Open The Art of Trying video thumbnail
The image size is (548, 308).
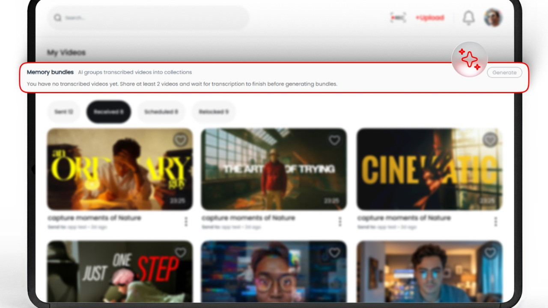[x=274, y=169]
